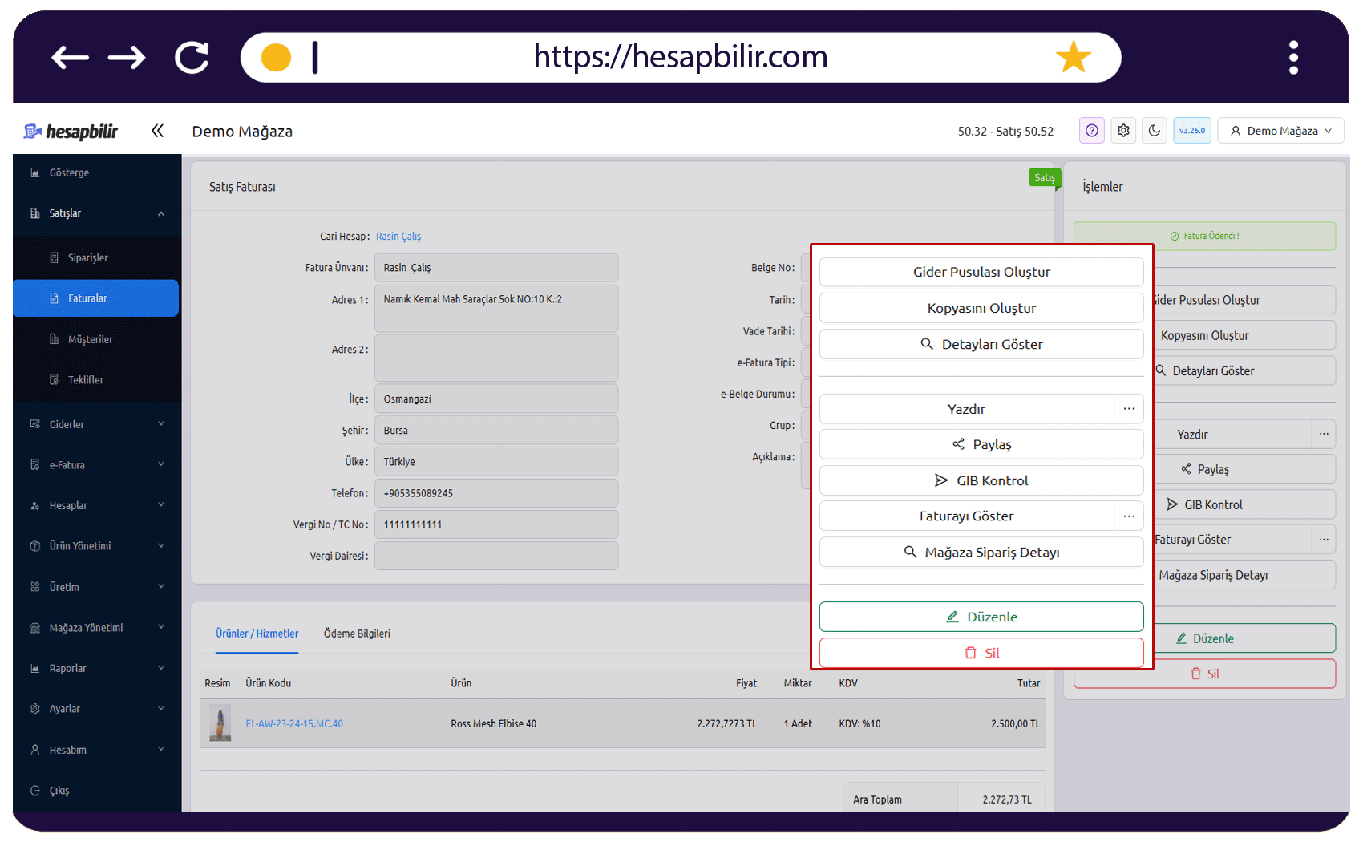Screen dimensions: 1363x842
Task: Click the highlighted red Sil button
Action: coord(981,653)
